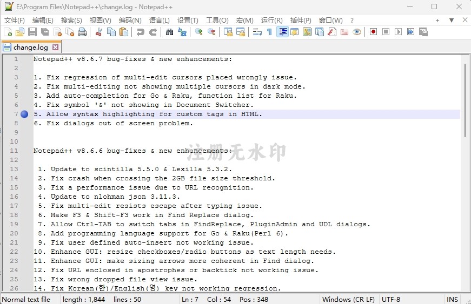Play back the recorded macro
471x304 pixels.
(x=399, y=32)
